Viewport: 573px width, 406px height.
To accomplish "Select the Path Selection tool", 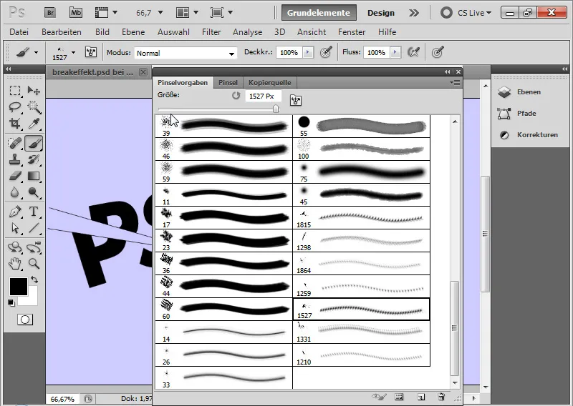I will click(15, 228).
